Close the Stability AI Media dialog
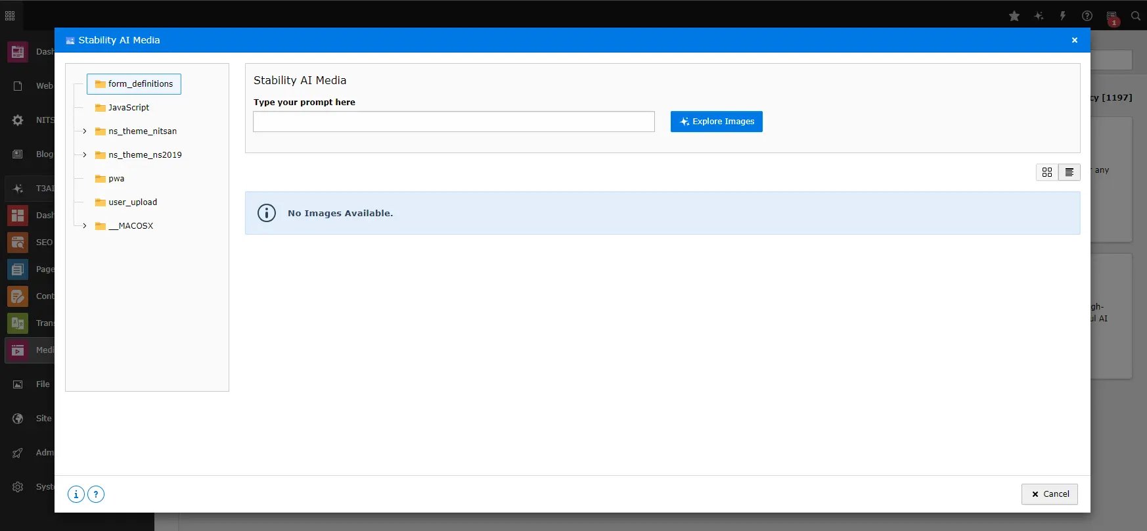Viewport: 1147px width, 531px height. click(1075, 40)
